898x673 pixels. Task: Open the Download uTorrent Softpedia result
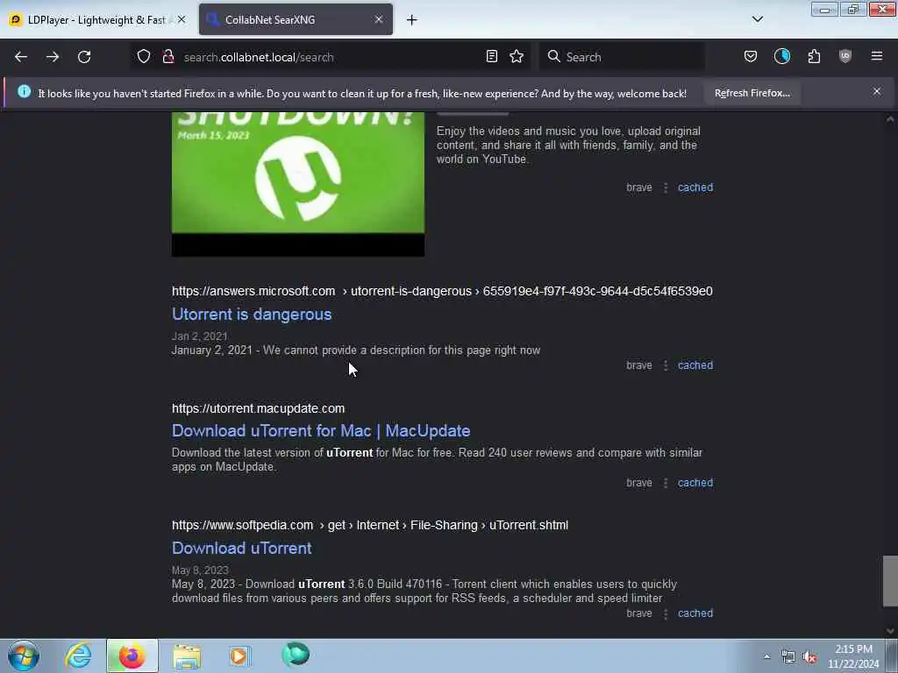click(x=242, y=549)
